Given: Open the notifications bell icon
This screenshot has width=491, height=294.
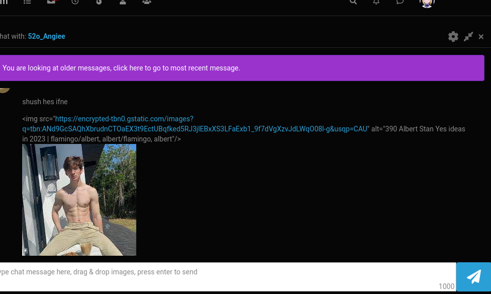Looking at the screenshot, I should 376,2.
